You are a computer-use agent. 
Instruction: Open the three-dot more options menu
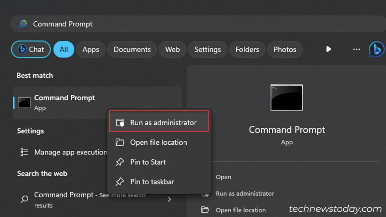coord(356,49)
